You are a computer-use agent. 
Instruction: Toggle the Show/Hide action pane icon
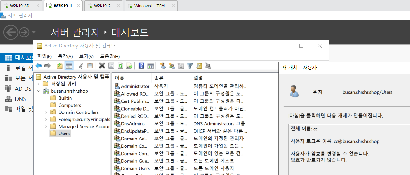(150, 66)
